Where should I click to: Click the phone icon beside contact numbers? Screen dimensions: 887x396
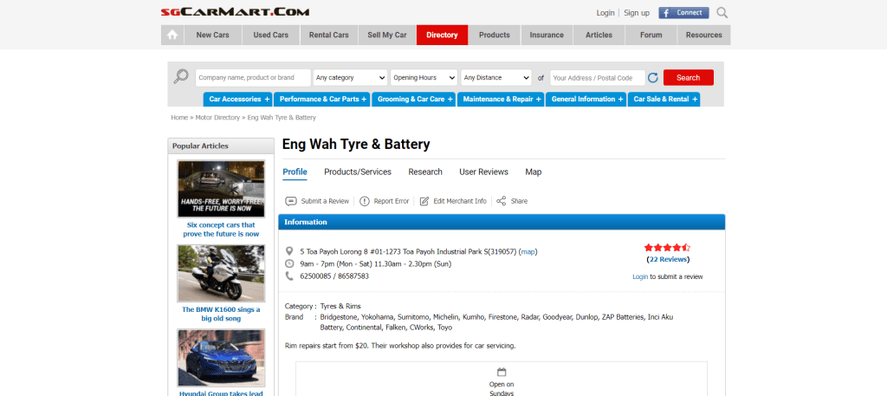click(x=289, y=276)
